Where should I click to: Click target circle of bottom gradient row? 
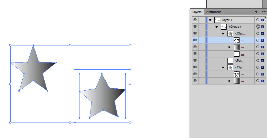coord(258,81)
